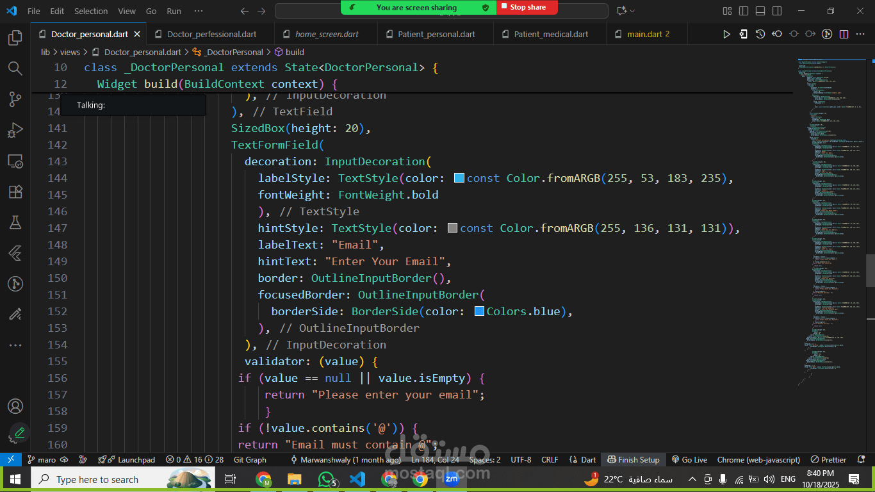Open the Explorer view in activity bar

pos(15,38)
